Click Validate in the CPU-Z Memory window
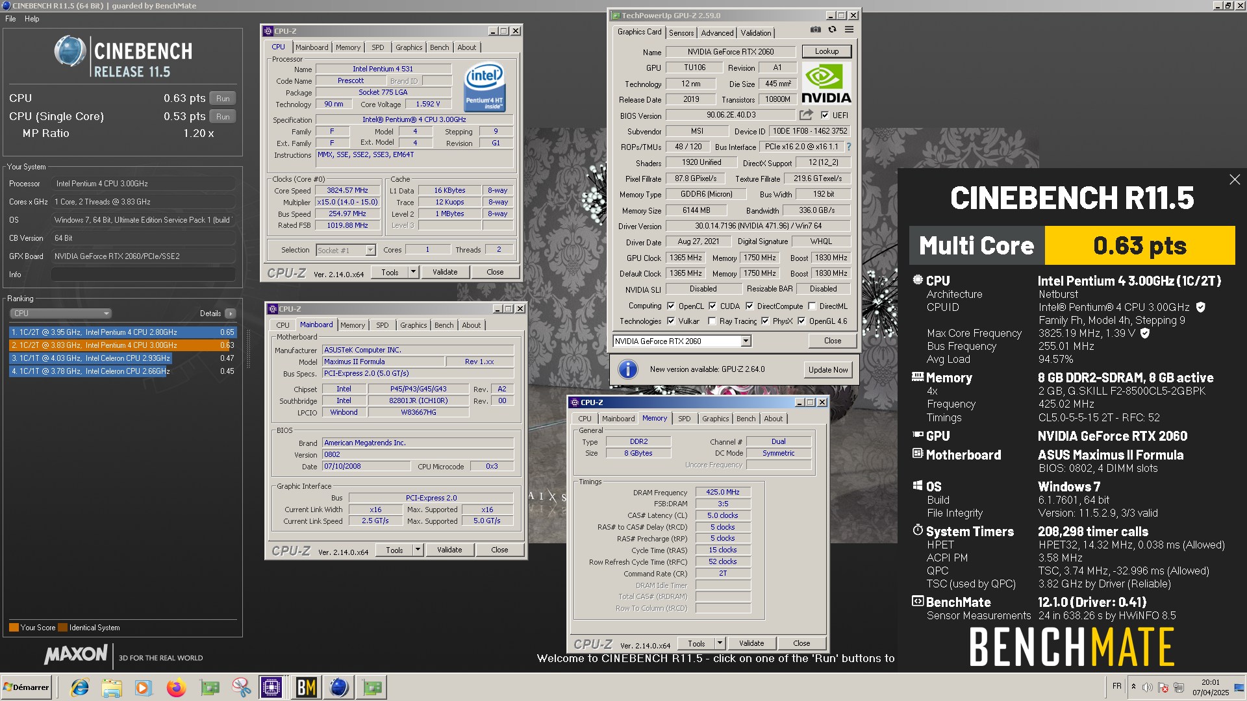1247x701 pixels. point(751,643)
